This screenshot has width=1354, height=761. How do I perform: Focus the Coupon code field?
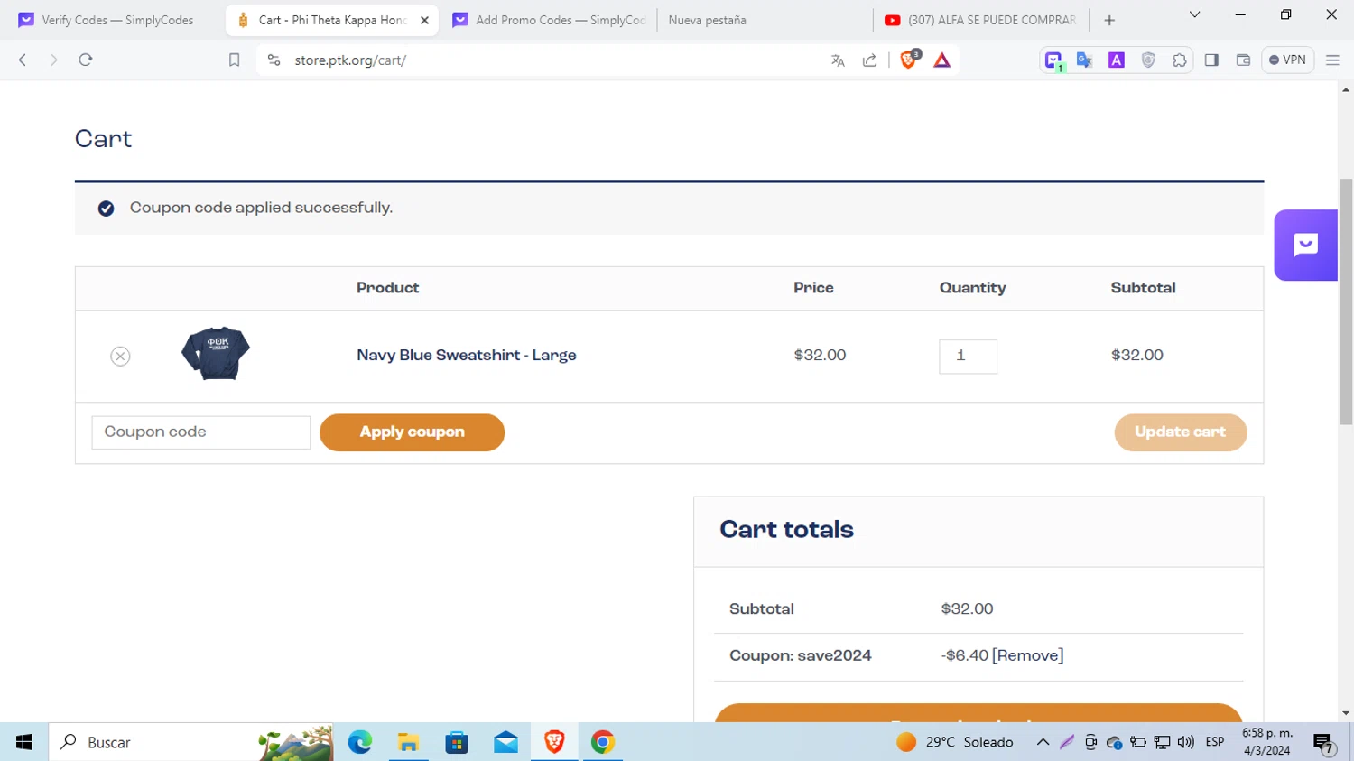[200, 432]
